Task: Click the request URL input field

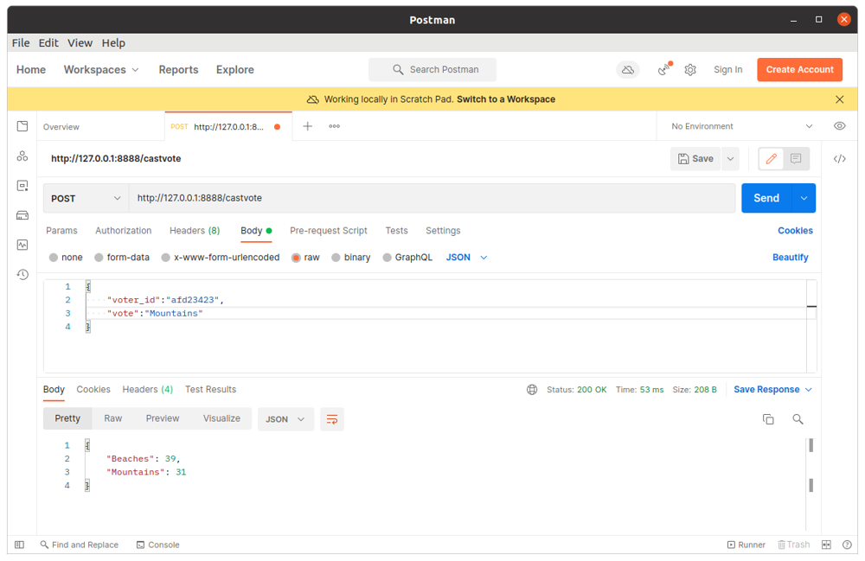Action: coord(432,198)
